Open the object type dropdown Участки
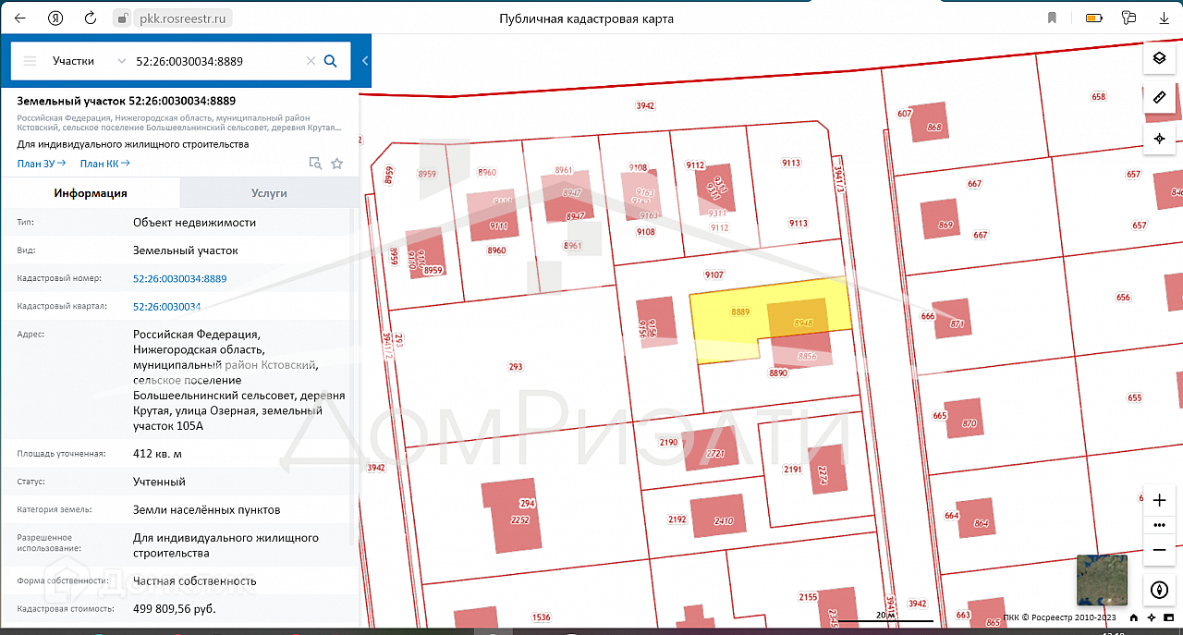Image resolution: width=1183 pixels, height=635 pixels. [89, 61]
